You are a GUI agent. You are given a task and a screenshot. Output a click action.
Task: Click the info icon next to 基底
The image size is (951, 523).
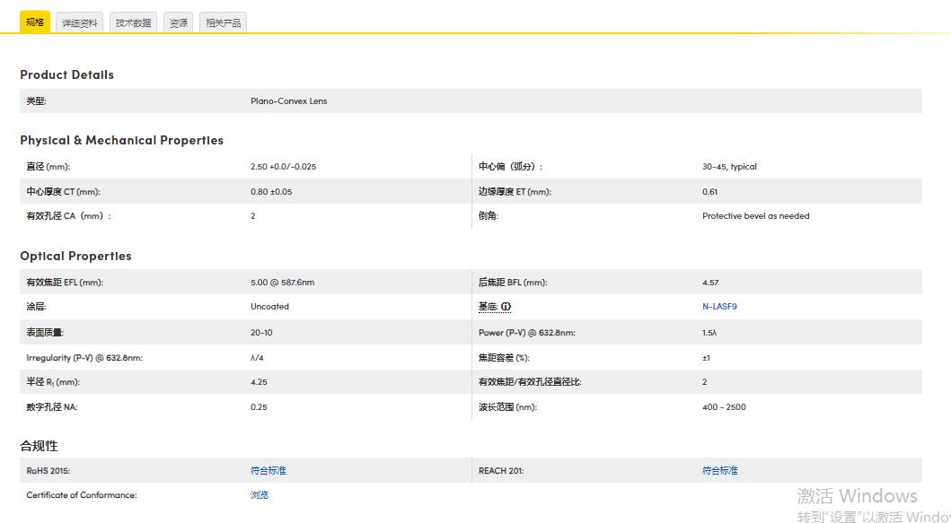point(506,307)
